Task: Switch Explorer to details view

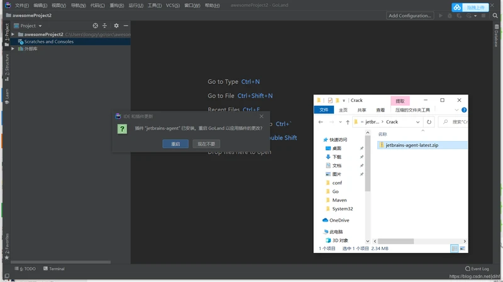Action: [455, 249]
